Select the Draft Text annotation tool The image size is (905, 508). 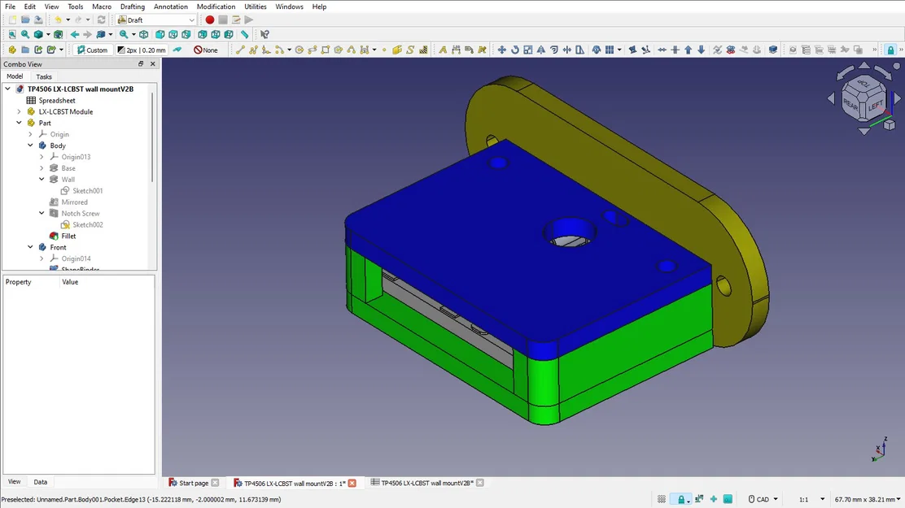[x=443, y=50]
